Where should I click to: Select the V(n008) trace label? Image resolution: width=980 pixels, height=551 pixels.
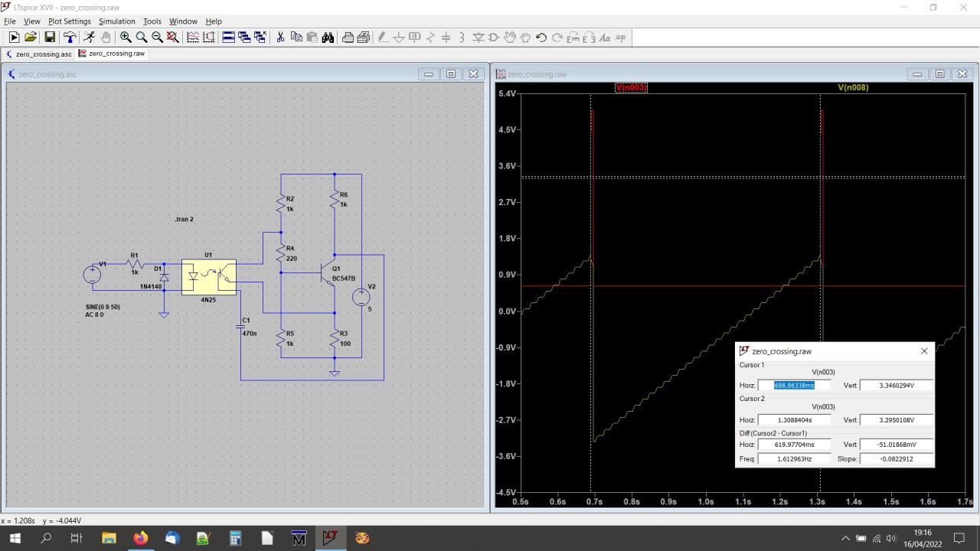tap(853, 88)
